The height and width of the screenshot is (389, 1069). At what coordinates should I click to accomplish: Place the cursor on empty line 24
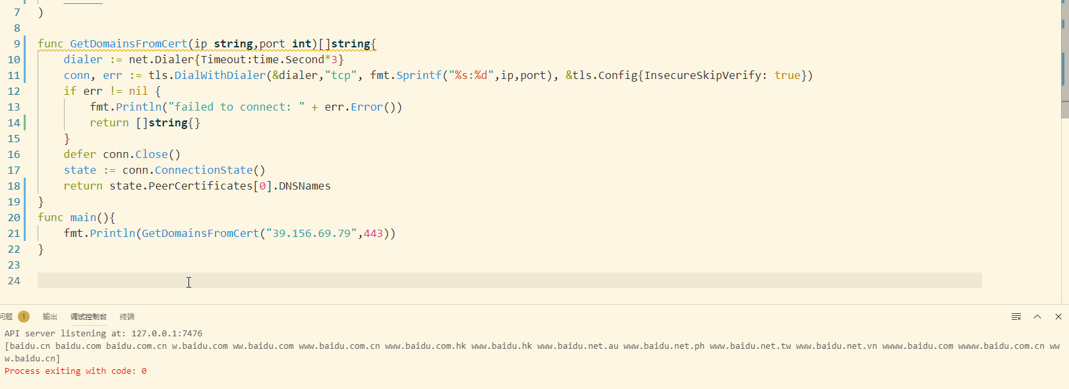point(509,280)
